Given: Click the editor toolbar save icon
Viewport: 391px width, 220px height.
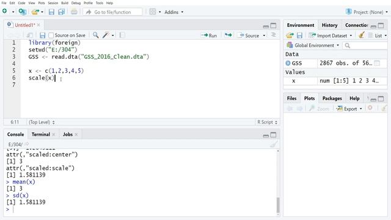Looking at the screenshot, I should [42, 35].
